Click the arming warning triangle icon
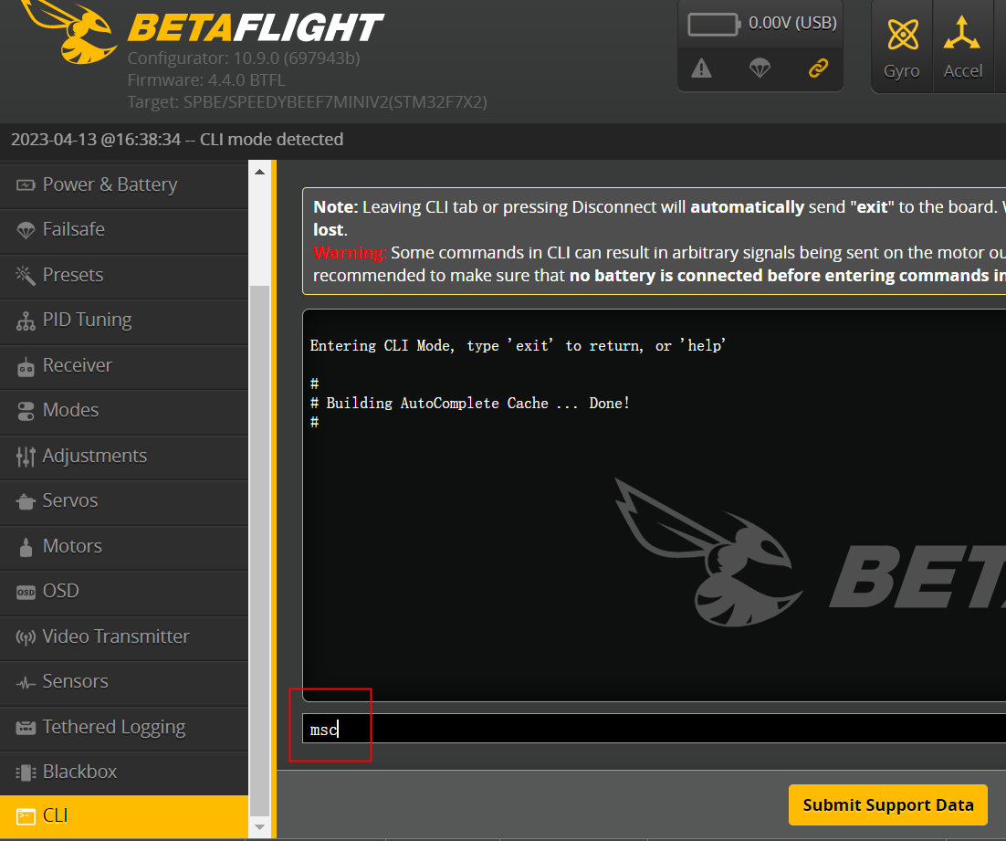The width and height of the screenshot is (1006, 841). [x=701, y=68]
